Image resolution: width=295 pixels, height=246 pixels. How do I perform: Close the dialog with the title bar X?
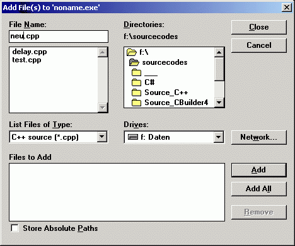287,8
